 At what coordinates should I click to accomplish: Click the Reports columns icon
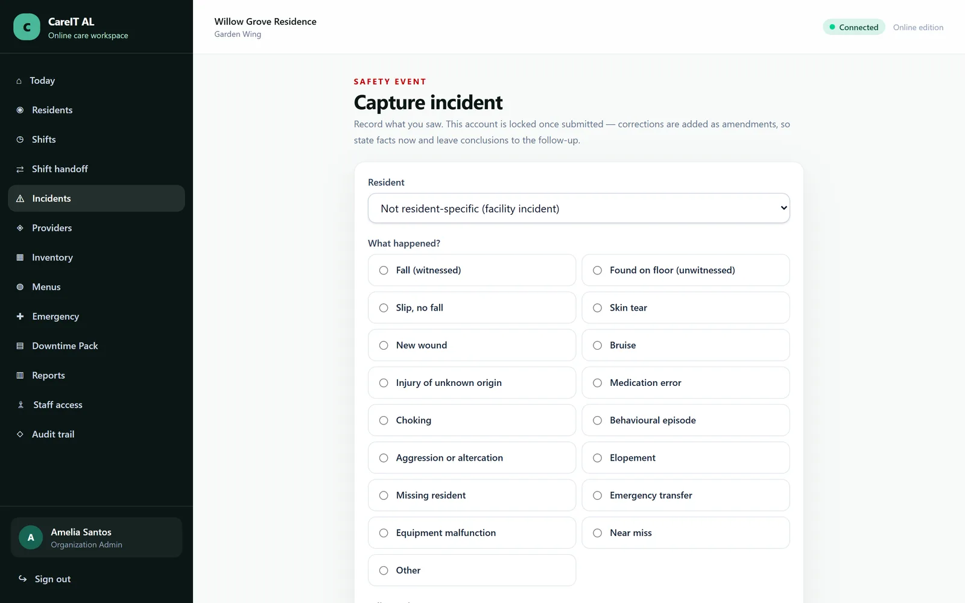[x=20, y=375]
